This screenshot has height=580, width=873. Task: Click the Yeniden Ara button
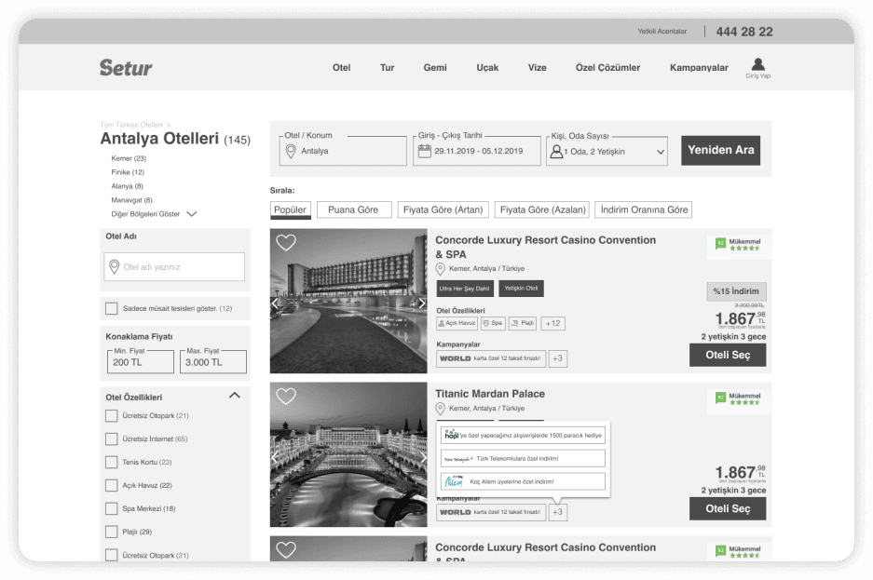(x=720, y=150)
